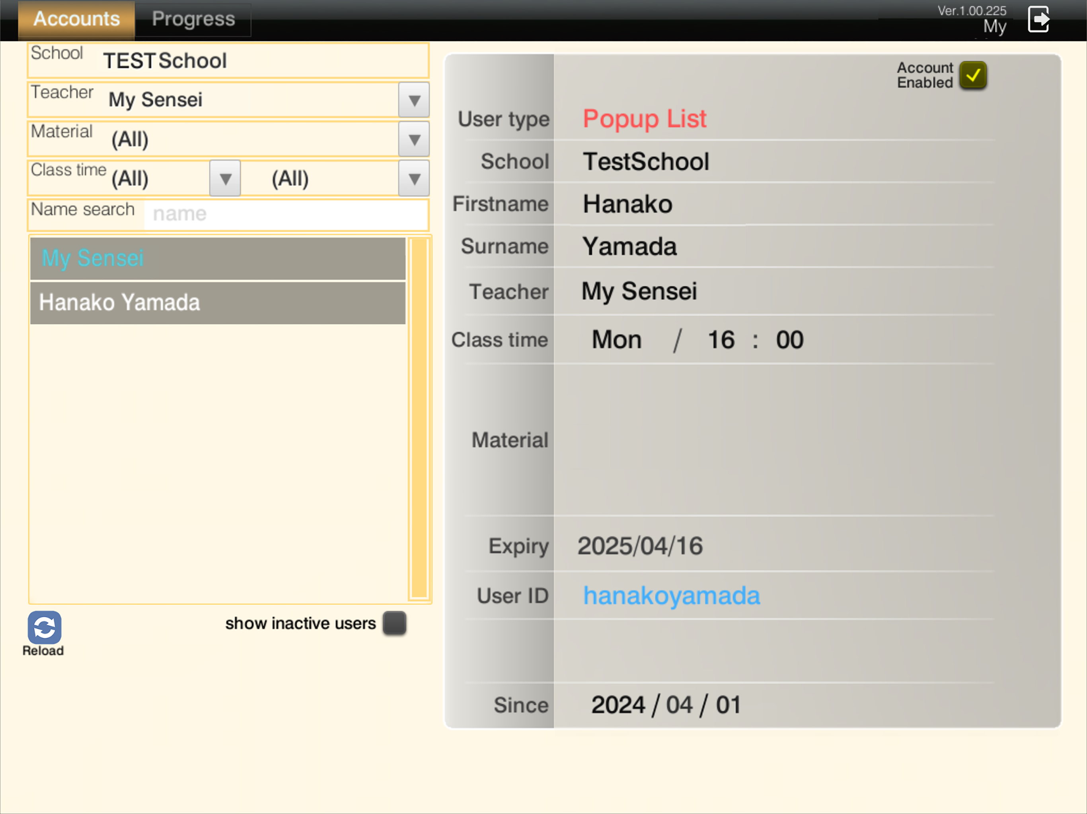The image size is (1087, 814).
Task: Click the logged-in user name My
Action: click(995, 27)
